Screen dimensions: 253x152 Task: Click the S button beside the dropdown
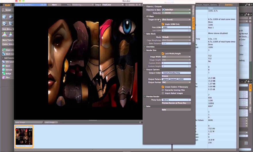coord(250,21)
